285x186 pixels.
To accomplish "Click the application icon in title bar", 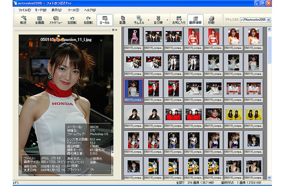I will click(15, 3).
